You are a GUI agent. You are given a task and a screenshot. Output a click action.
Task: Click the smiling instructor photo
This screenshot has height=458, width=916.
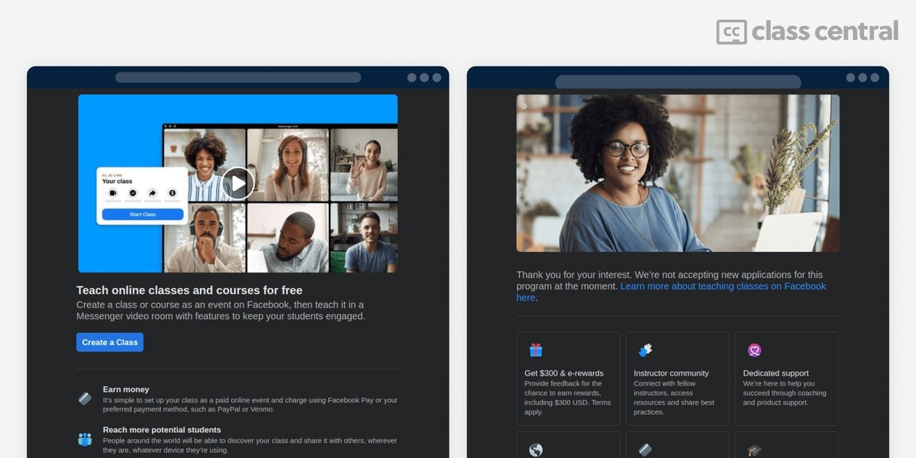(678, 173)
